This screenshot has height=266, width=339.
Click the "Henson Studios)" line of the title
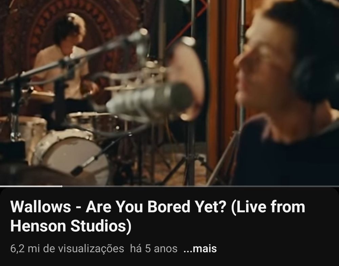coord(71,226)
